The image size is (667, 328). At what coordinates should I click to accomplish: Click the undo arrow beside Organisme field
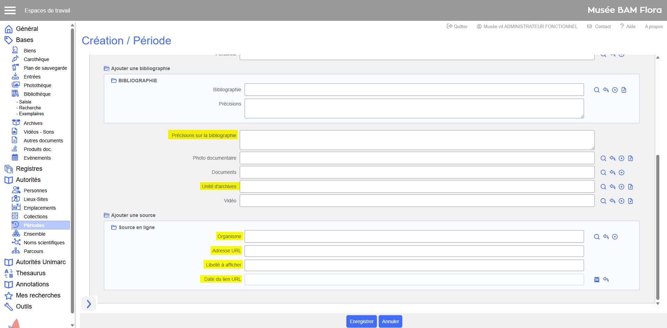pyautogui.click(x=606, y=237)
